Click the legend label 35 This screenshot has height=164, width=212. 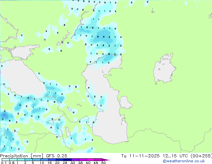tap(80, 163)
